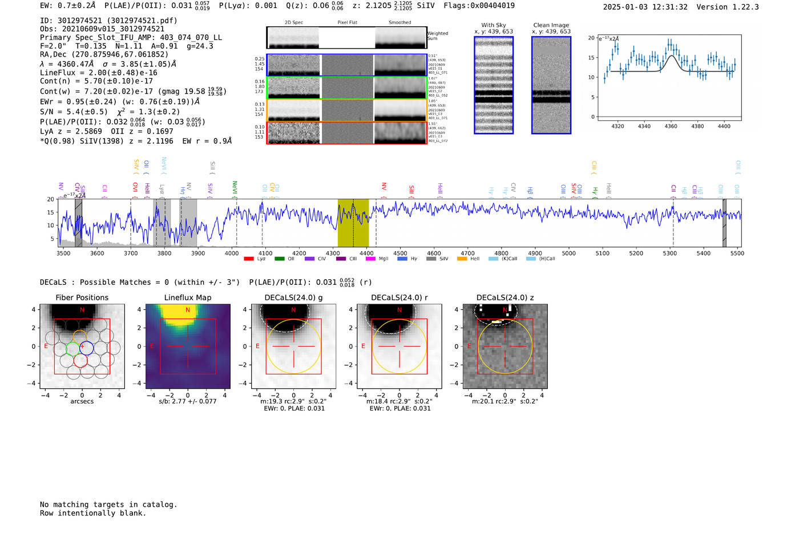
Task: Select the green-bordered 2D spectrum row
Action: pos(347,87)
